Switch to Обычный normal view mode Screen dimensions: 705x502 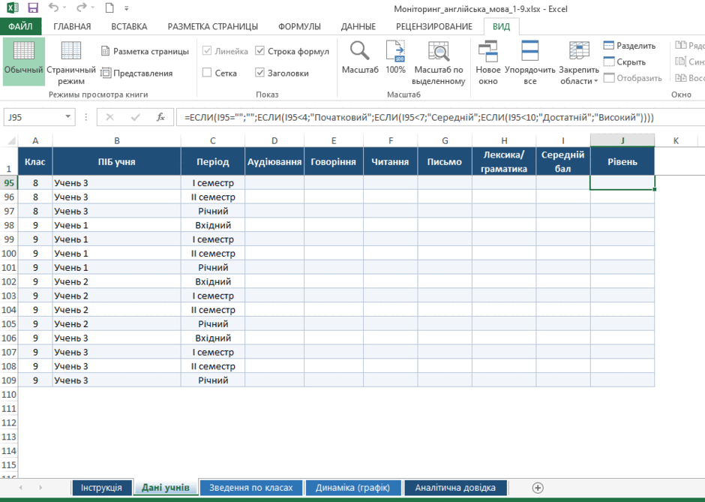tap(23, 62)
